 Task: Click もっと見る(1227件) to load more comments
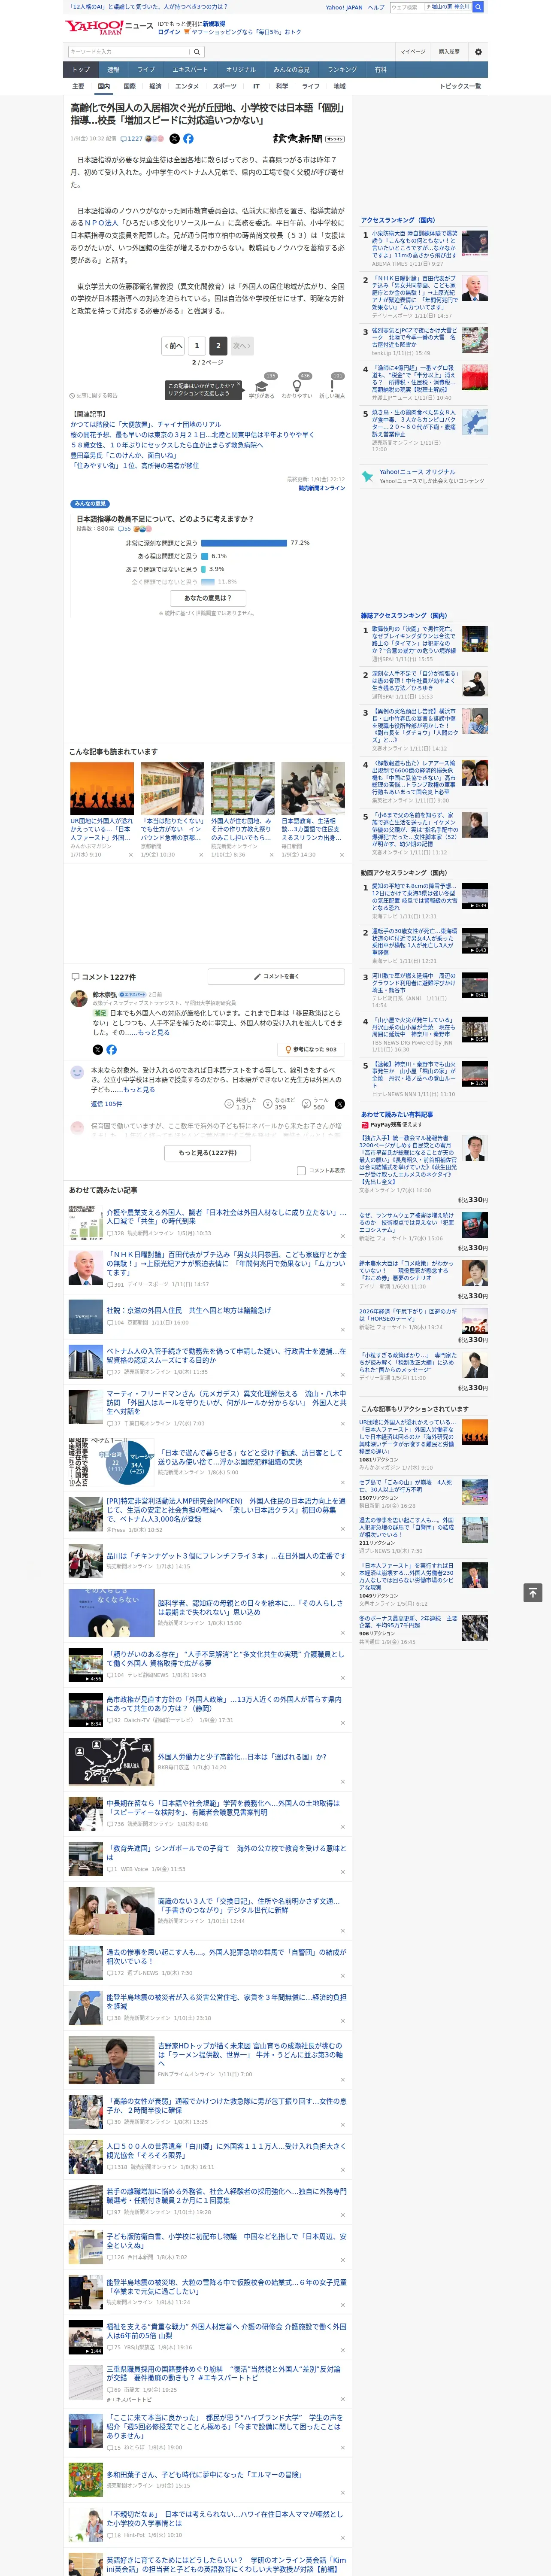click(208, 1153)
